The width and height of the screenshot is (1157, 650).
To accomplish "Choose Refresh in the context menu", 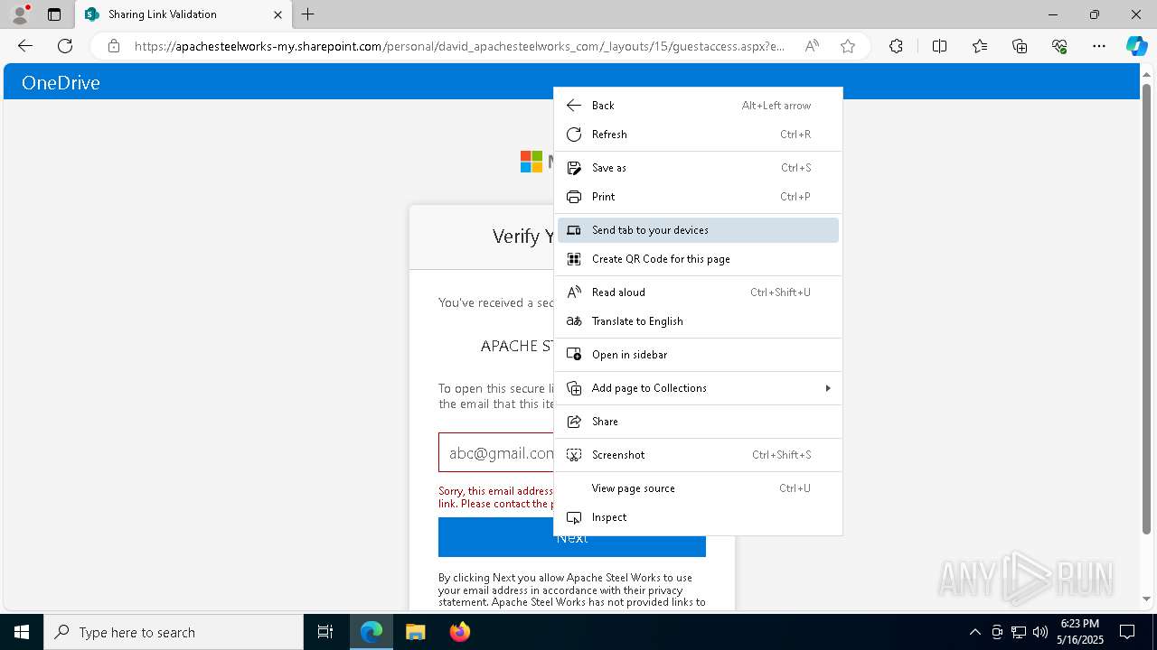I will pyautogui.click(x=698, y=135).
